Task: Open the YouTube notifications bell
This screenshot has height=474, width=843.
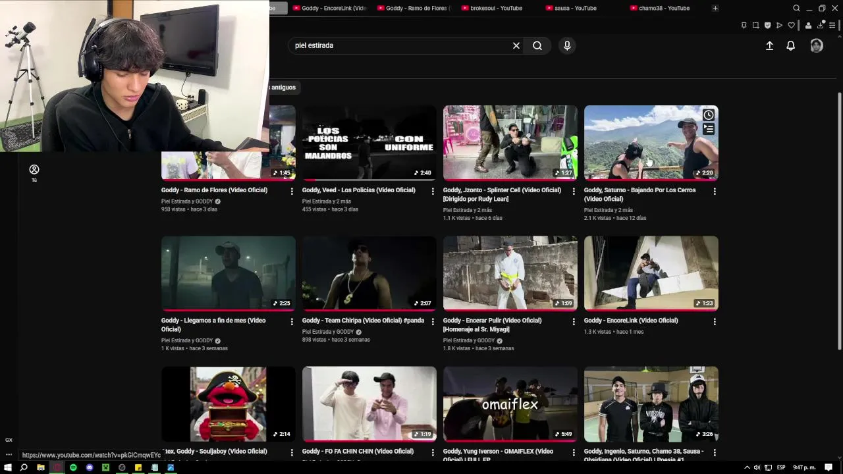Action: coord(790,45)
